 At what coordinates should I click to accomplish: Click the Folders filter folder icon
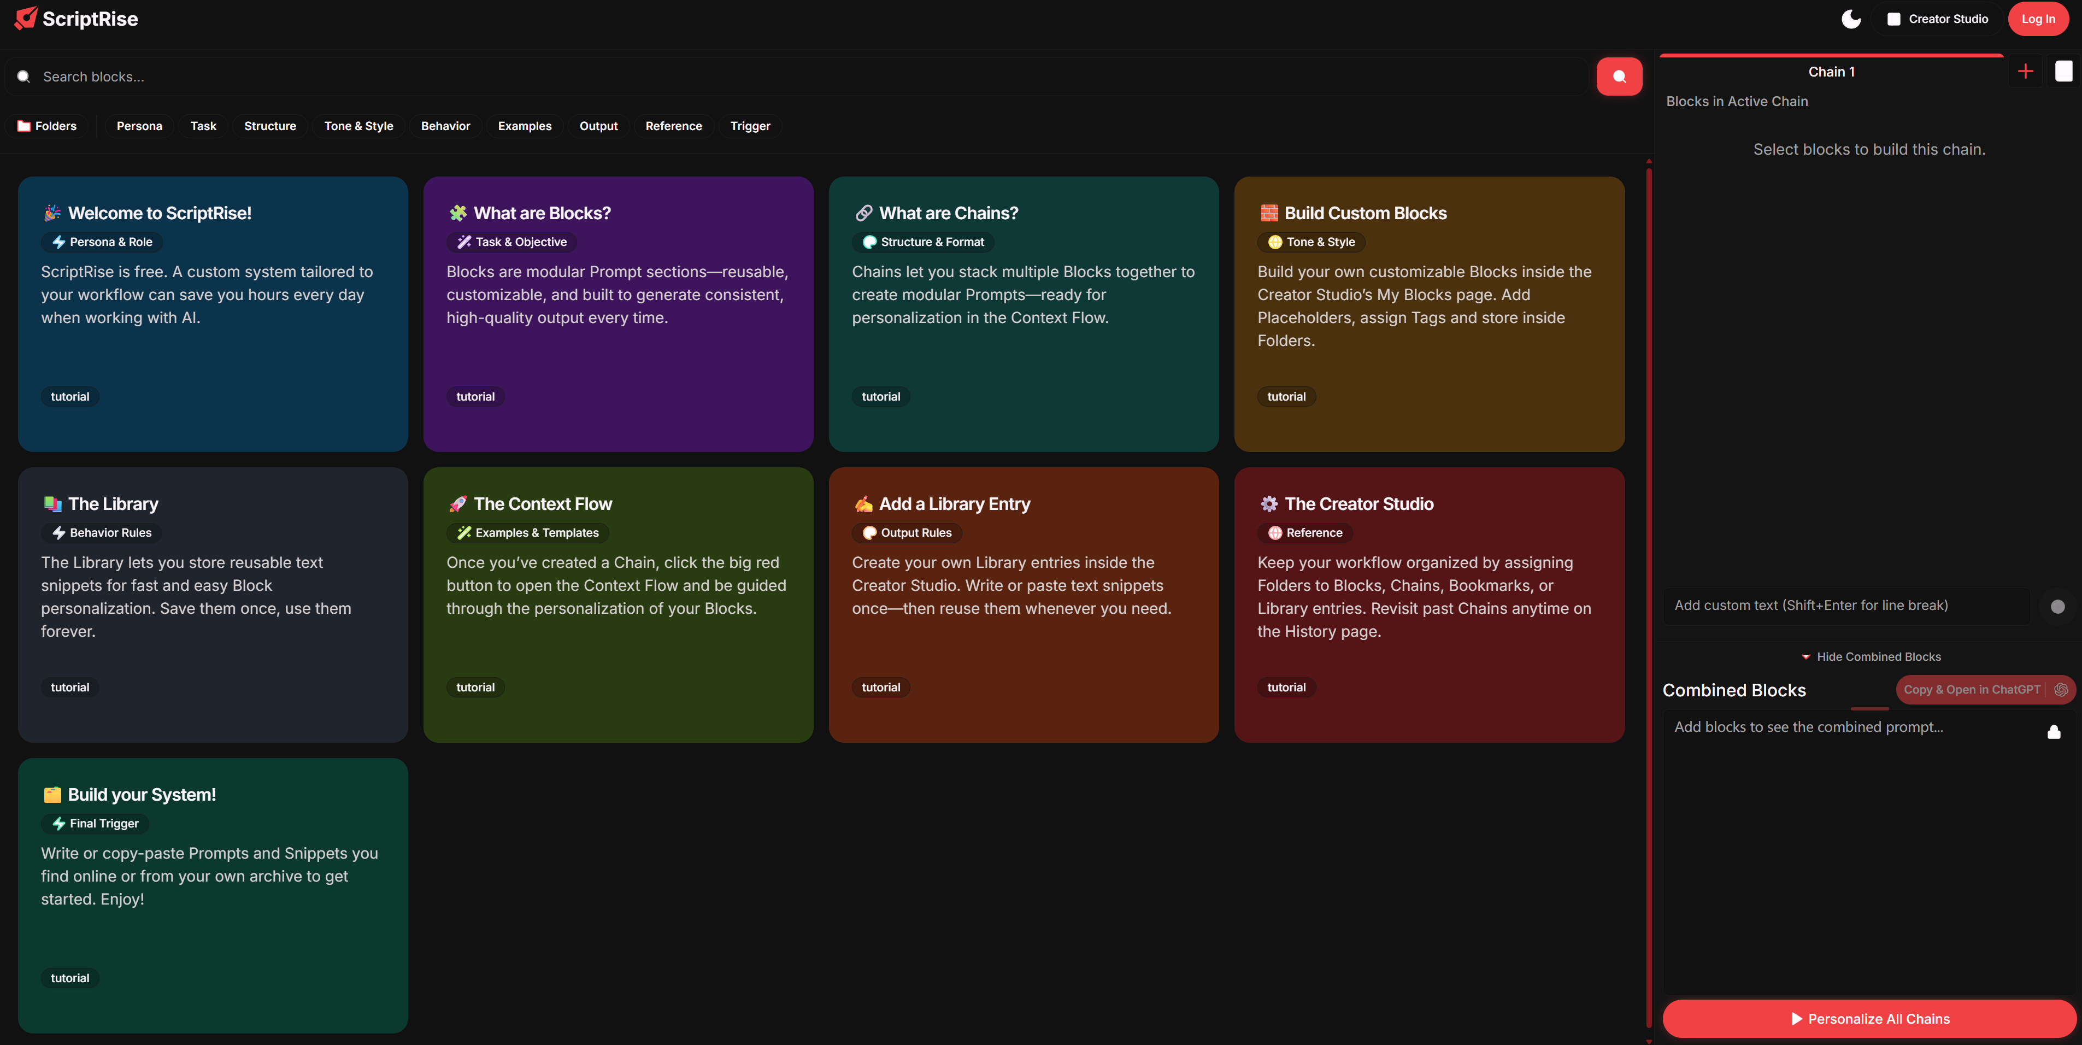24,126
